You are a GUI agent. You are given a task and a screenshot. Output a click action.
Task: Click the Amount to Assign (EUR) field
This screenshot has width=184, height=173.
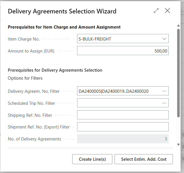pos(123,51)
